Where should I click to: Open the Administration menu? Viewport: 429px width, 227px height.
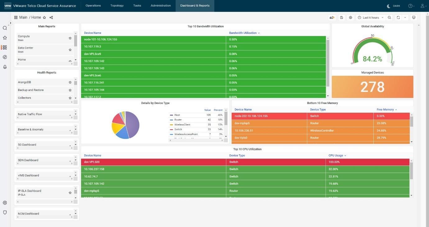click(x=161, y=6)
